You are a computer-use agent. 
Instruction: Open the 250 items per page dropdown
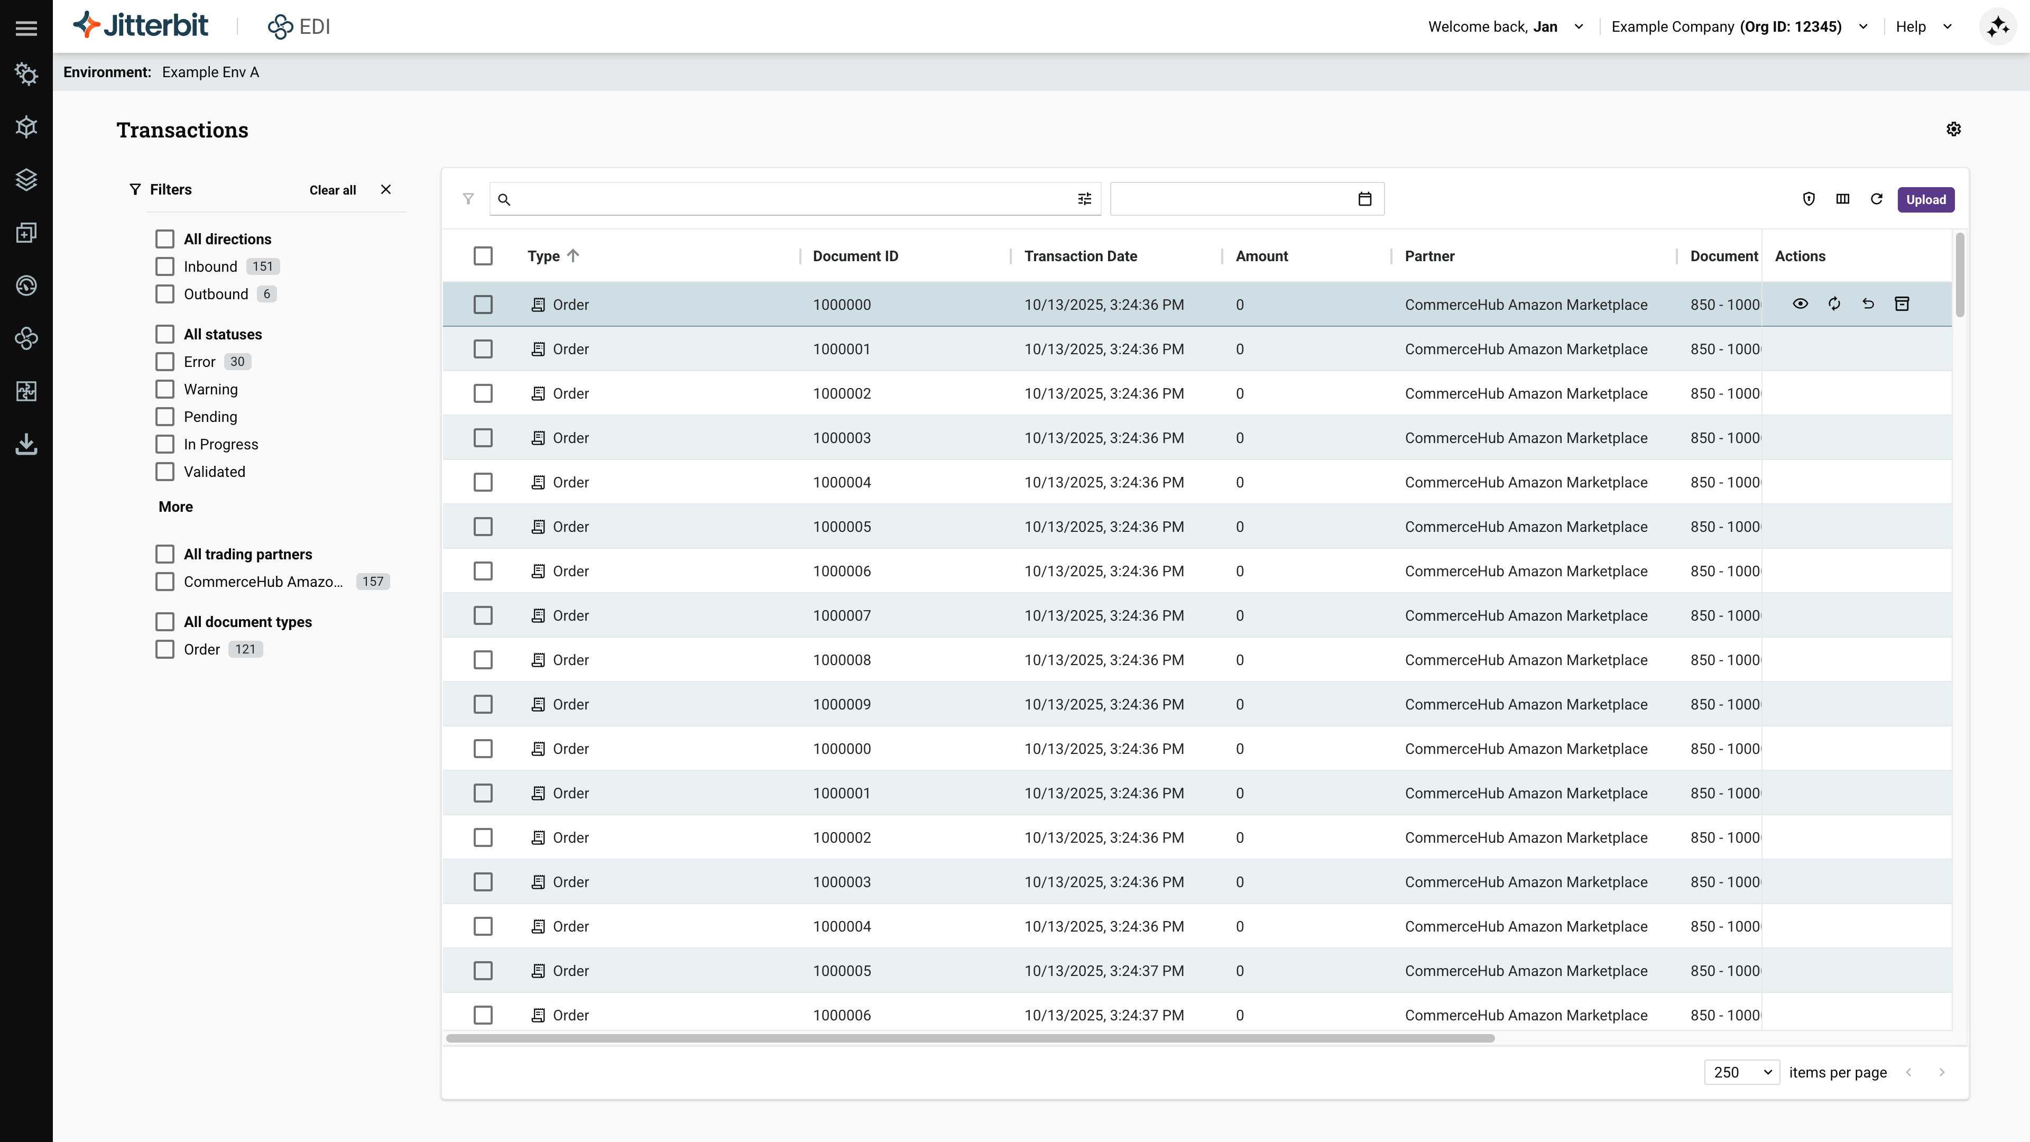(1741, 1072)
